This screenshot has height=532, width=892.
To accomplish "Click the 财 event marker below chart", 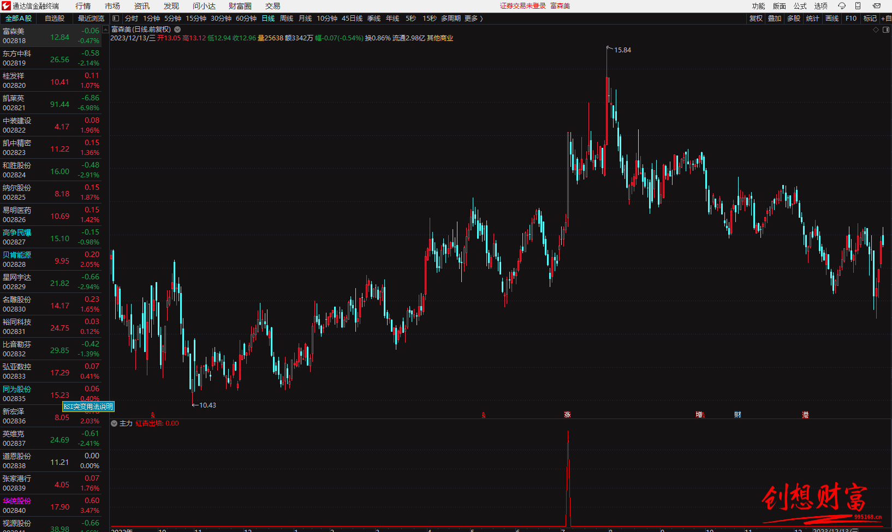I will (x=738, y=415).
